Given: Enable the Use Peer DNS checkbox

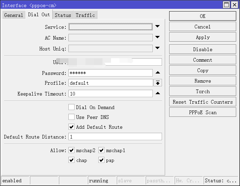Looking at the screenshot, I should [71, 117].
